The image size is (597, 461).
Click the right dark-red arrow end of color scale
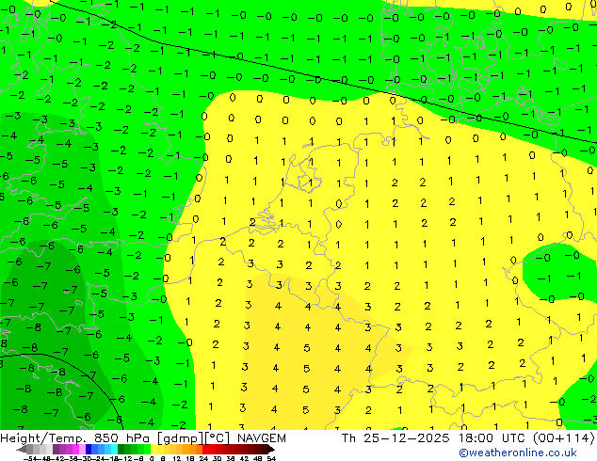(271, 449)
